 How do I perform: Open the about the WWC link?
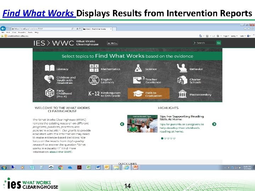(61, 152)
